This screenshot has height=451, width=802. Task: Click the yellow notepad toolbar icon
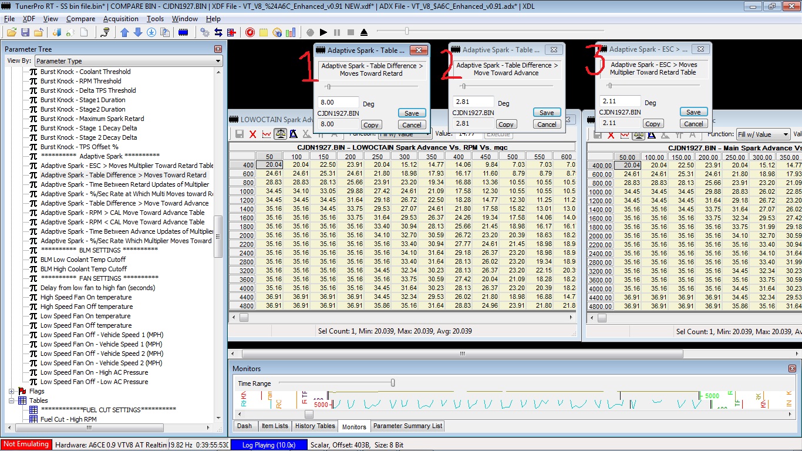(264, 32)
